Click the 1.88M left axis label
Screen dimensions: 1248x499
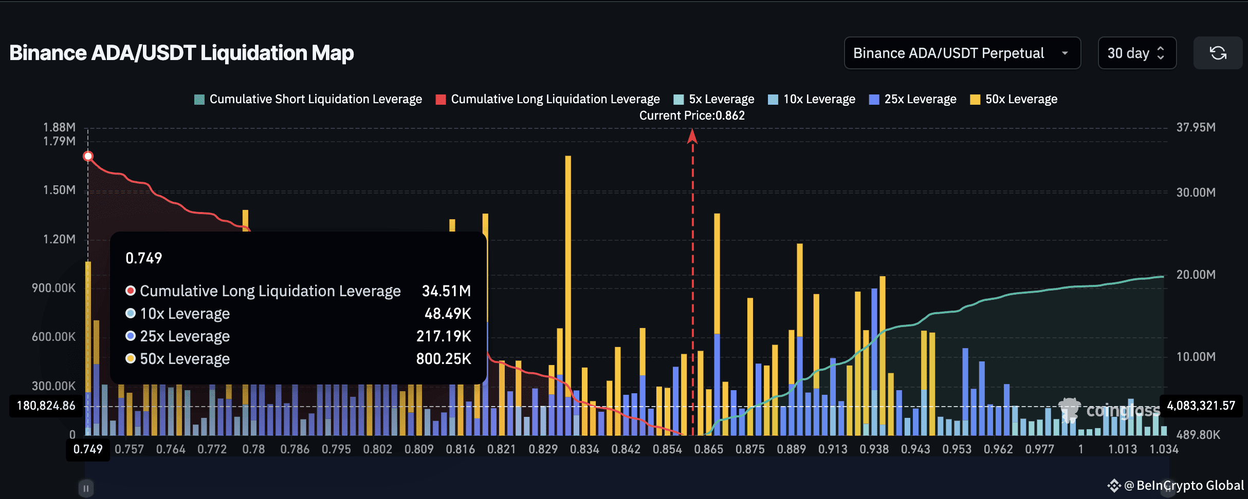click(x=59, y=127)
